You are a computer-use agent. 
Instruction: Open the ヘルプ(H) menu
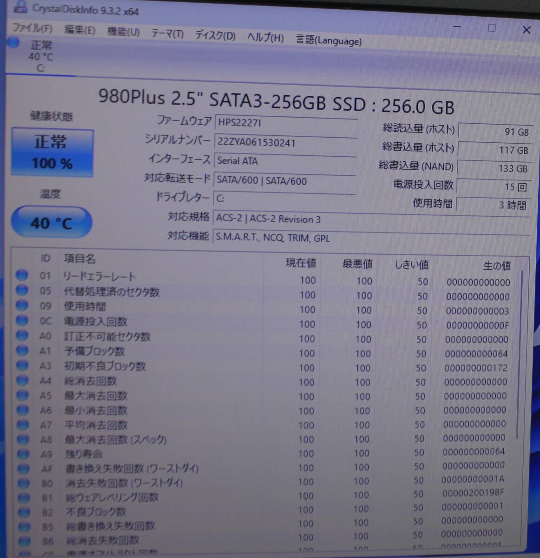(x=265, y=38)
